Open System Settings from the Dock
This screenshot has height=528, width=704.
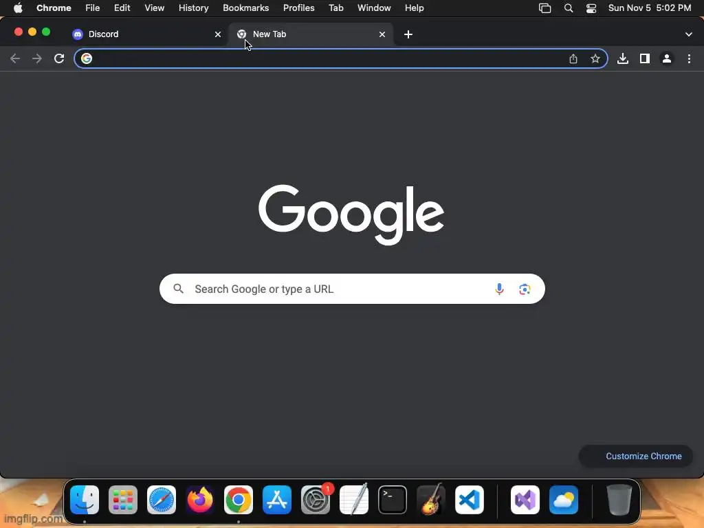[316, 500]
